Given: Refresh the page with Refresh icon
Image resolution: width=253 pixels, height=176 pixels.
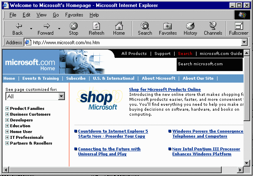Looking at the screenshot, I should [96, 26].
